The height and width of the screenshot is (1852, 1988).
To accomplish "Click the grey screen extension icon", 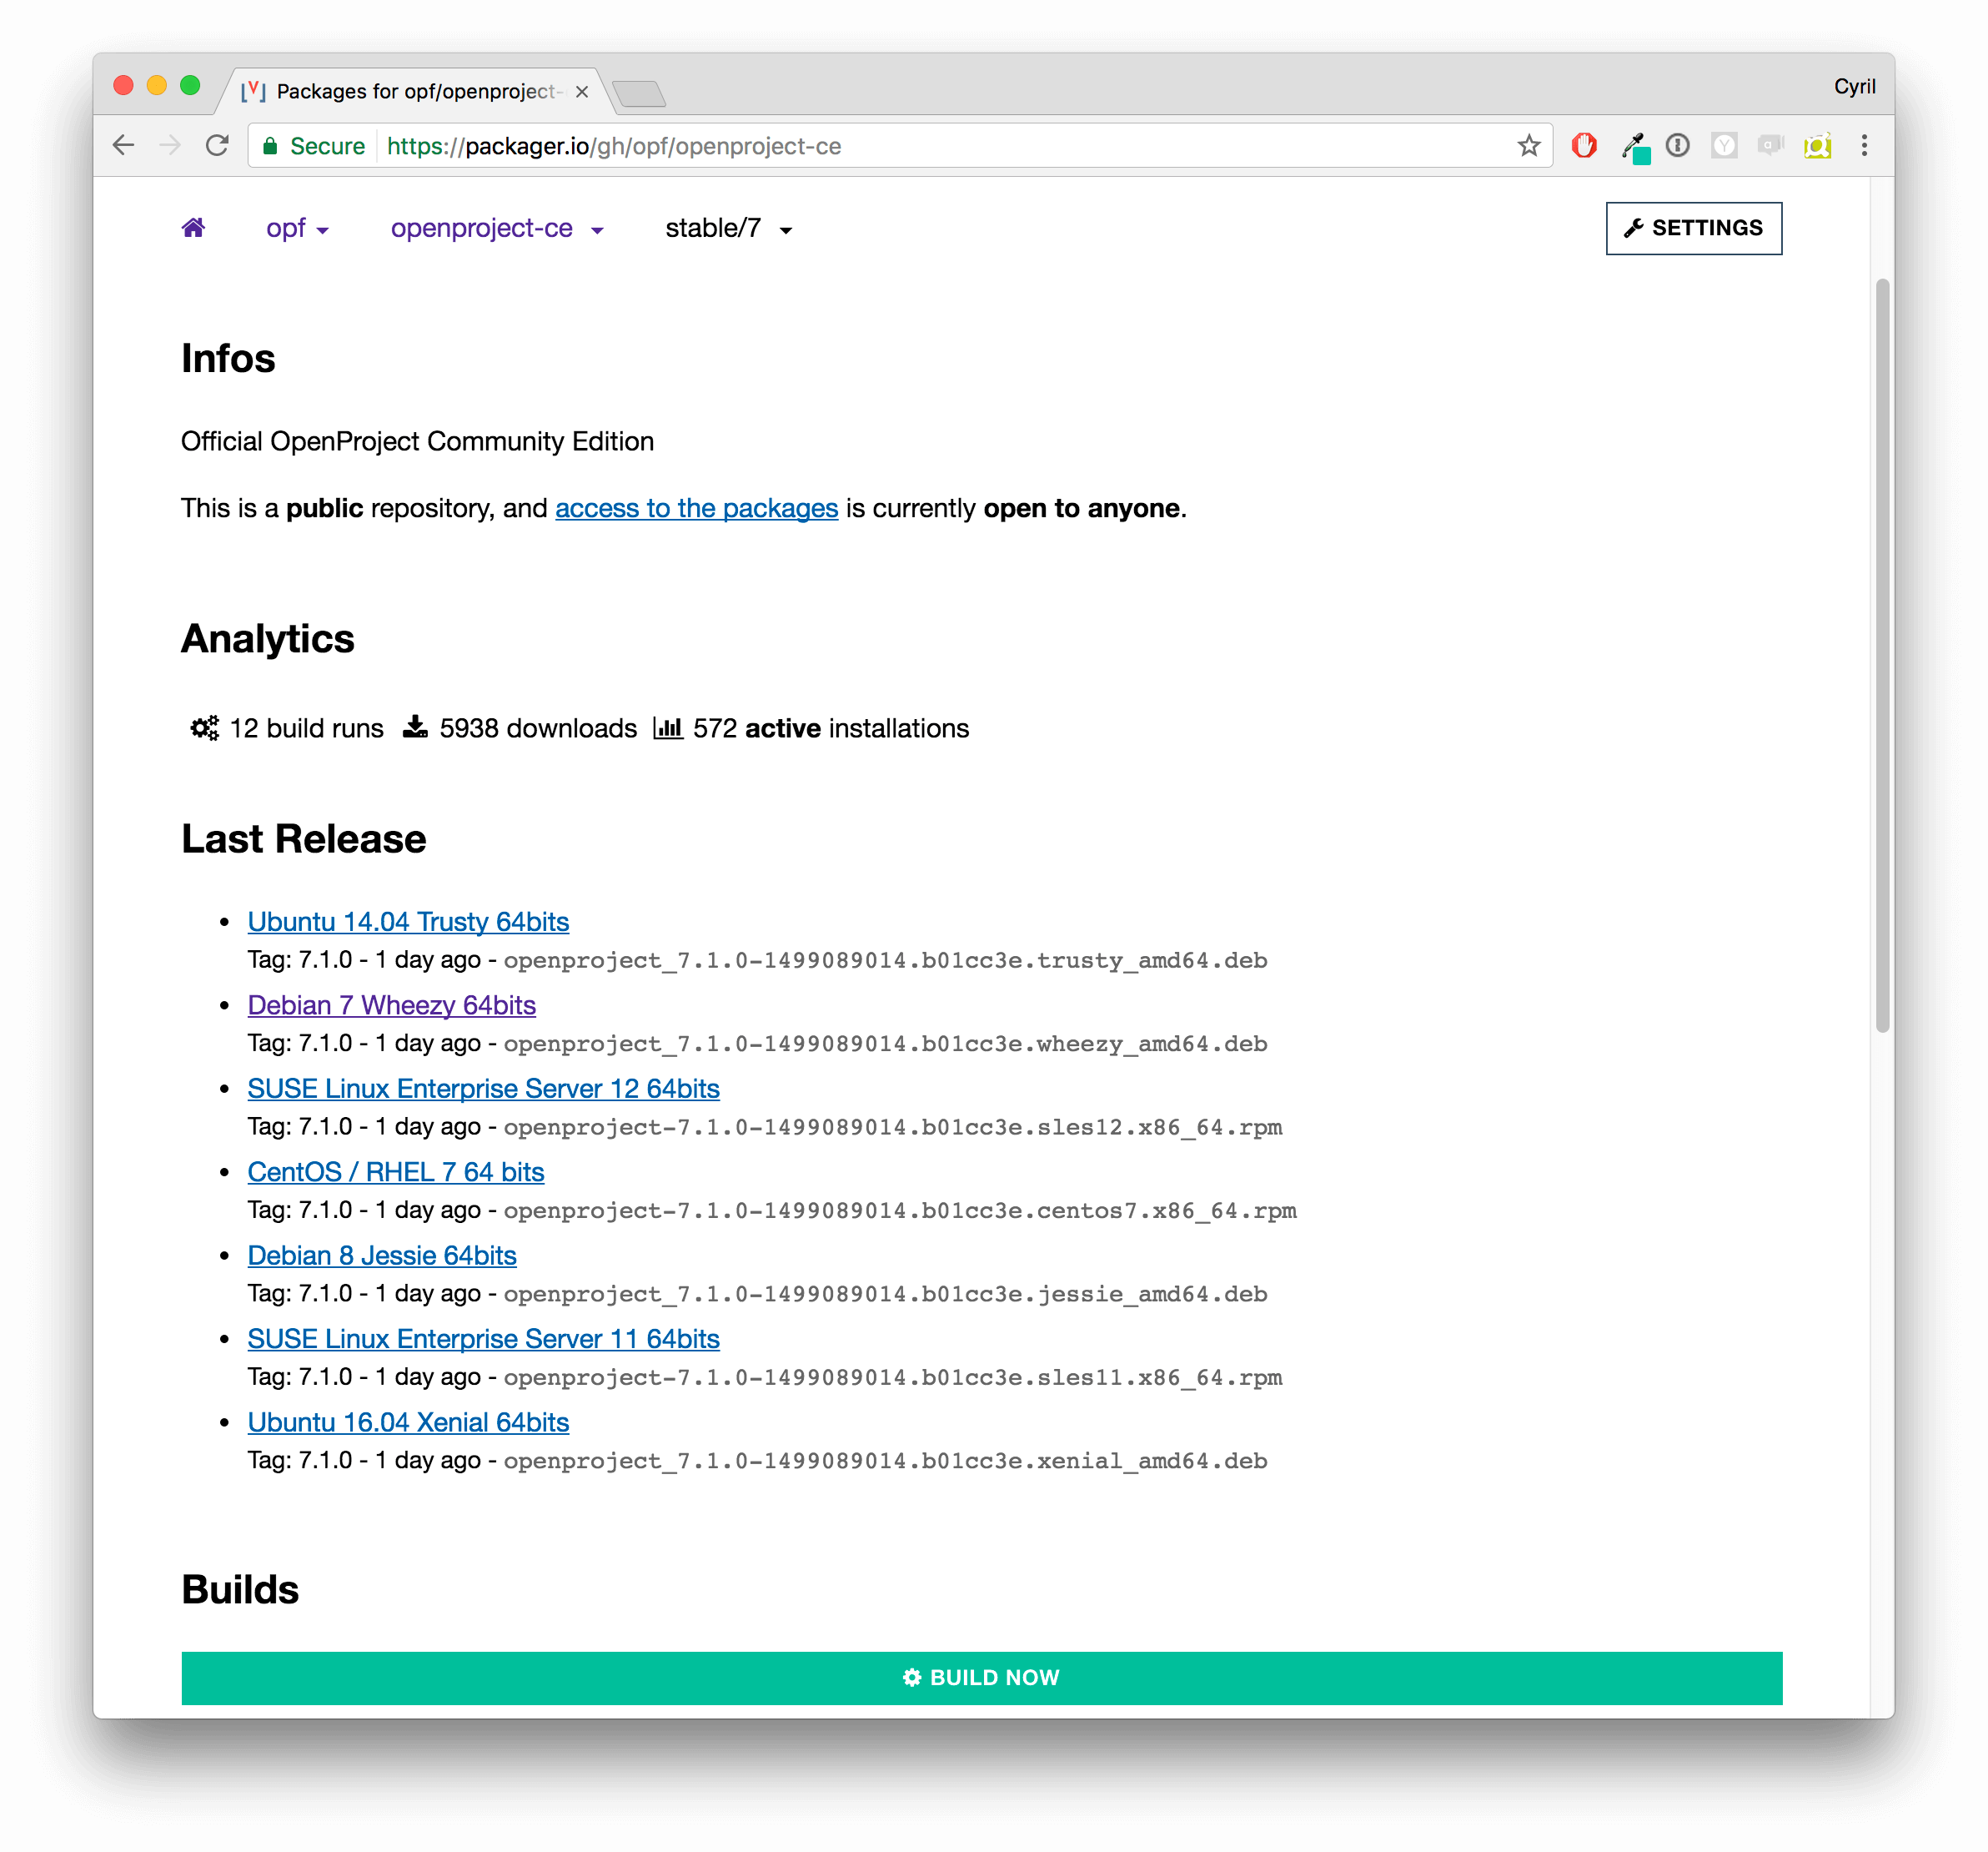I will (x=1770, y=146).
